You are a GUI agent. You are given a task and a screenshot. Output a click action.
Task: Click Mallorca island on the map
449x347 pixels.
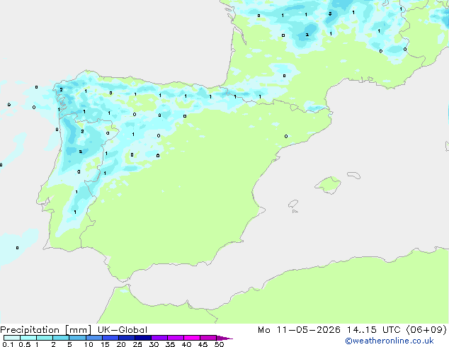[328, 185]
